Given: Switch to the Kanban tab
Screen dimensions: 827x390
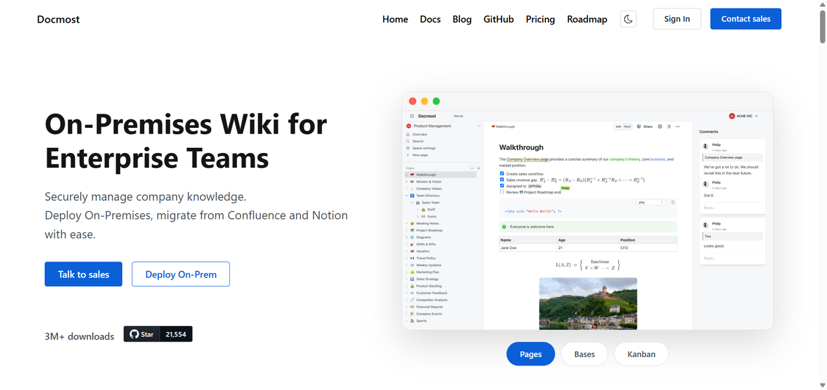Looking at the screenshot, I should point(641,354).
